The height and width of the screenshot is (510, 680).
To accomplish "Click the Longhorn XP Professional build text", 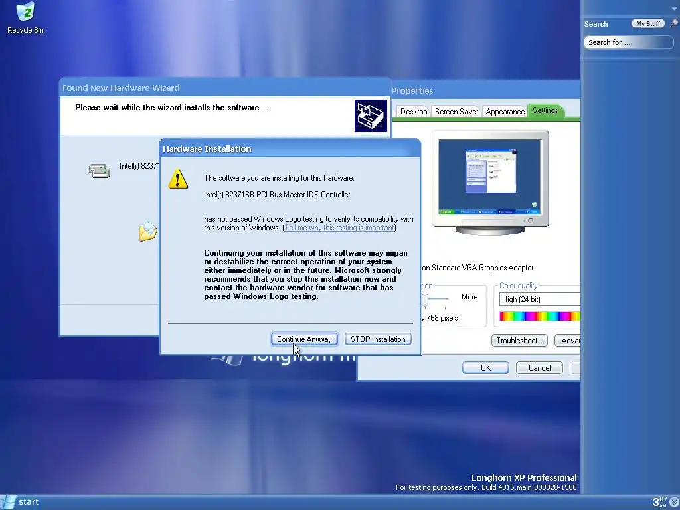I will pos(485,482).
